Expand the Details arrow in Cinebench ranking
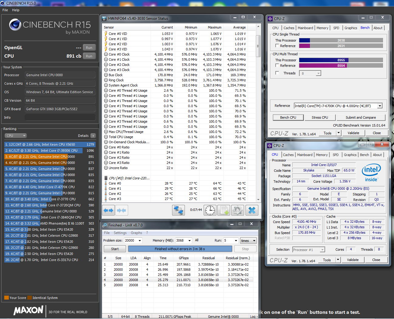This screenshot has height=319, width=394. pyautogui.click(x=93, y=136)
